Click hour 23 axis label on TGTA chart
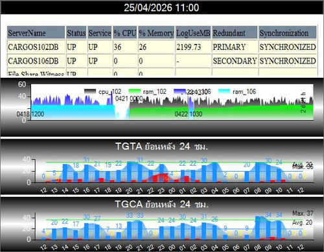 click(161, 190)
